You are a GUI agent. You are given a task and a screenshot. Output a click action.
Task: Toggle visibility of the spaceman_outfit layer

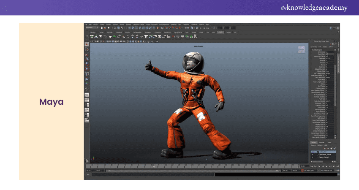[312, 155]
